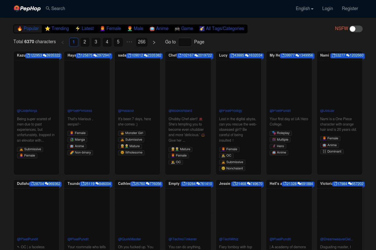This screenshot has height=250, width=376.
Task: Click OC tag on Chef card
Action: (x=176, y=162)
